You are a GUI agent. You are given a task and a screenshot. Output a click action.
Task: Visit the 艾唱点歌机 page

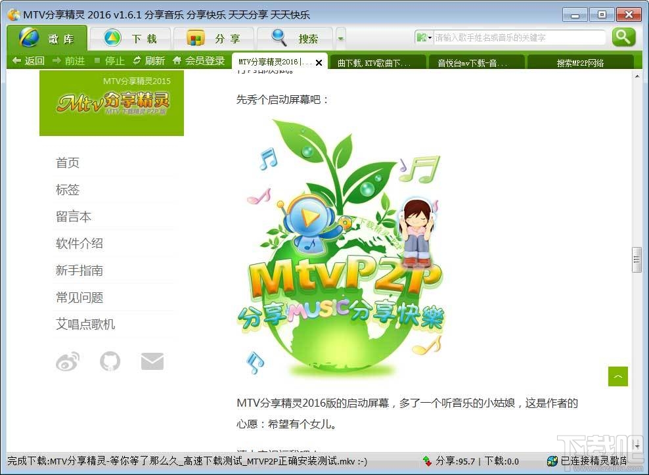[x=85, y=324]
